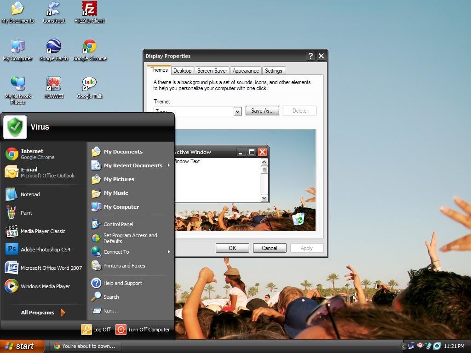Launch Paint from the Start menu
The image size is (471, 353).
coord(26,212)
